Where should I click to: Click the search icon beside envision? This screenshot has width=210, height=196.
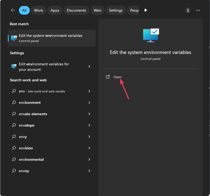tap(14, 148)
